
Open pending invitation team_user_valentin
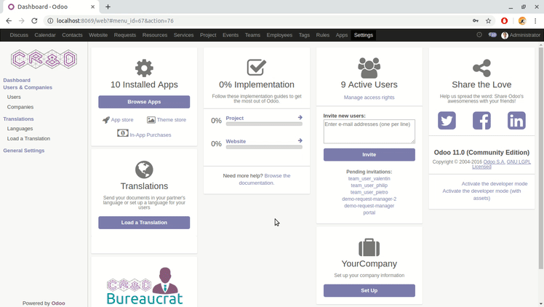point(369,178)
